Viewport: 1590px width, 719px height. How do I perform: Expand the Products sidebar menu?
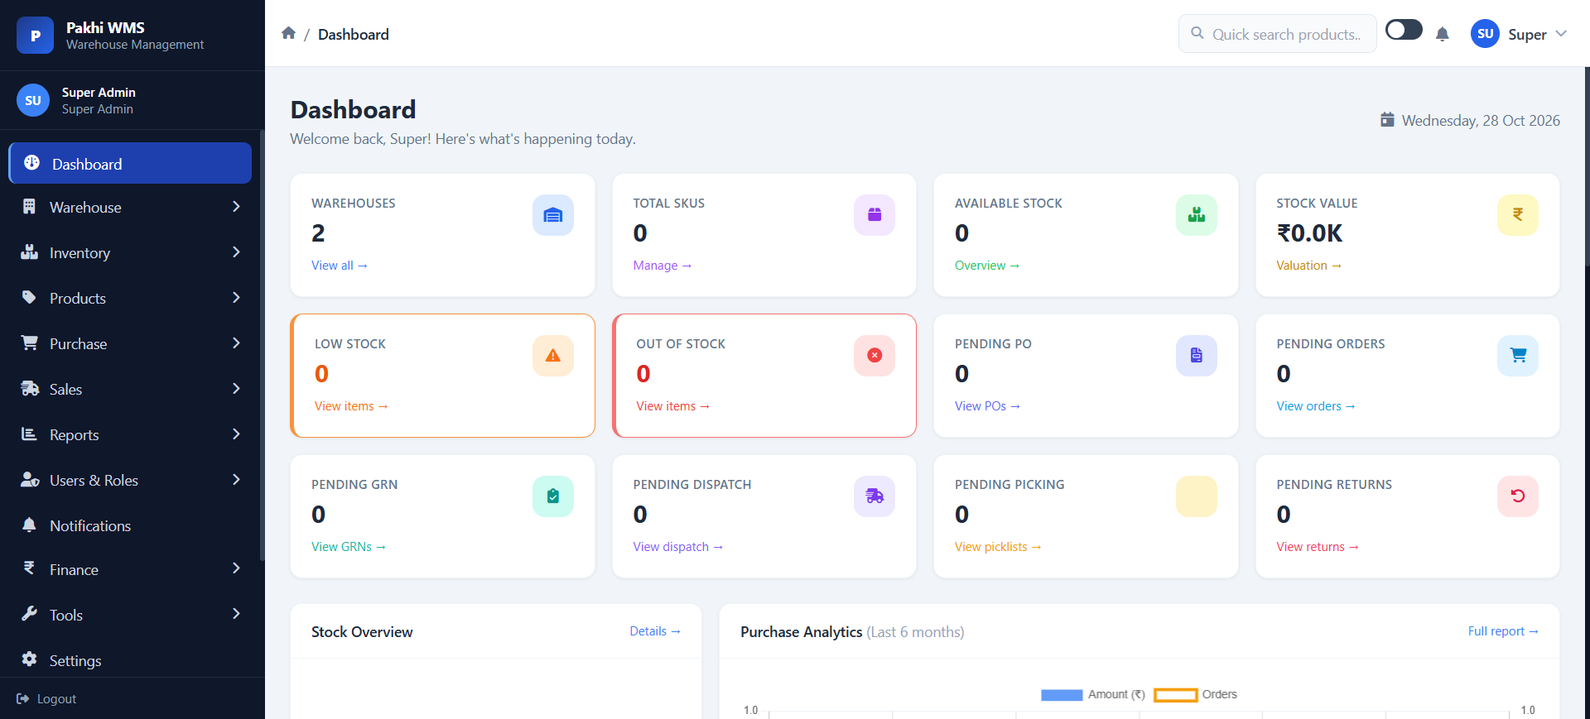click(130, 298)
